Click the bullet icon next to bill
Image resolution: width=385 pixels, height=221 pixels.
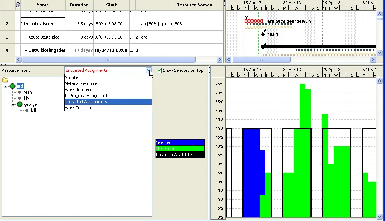click(27, 111)
